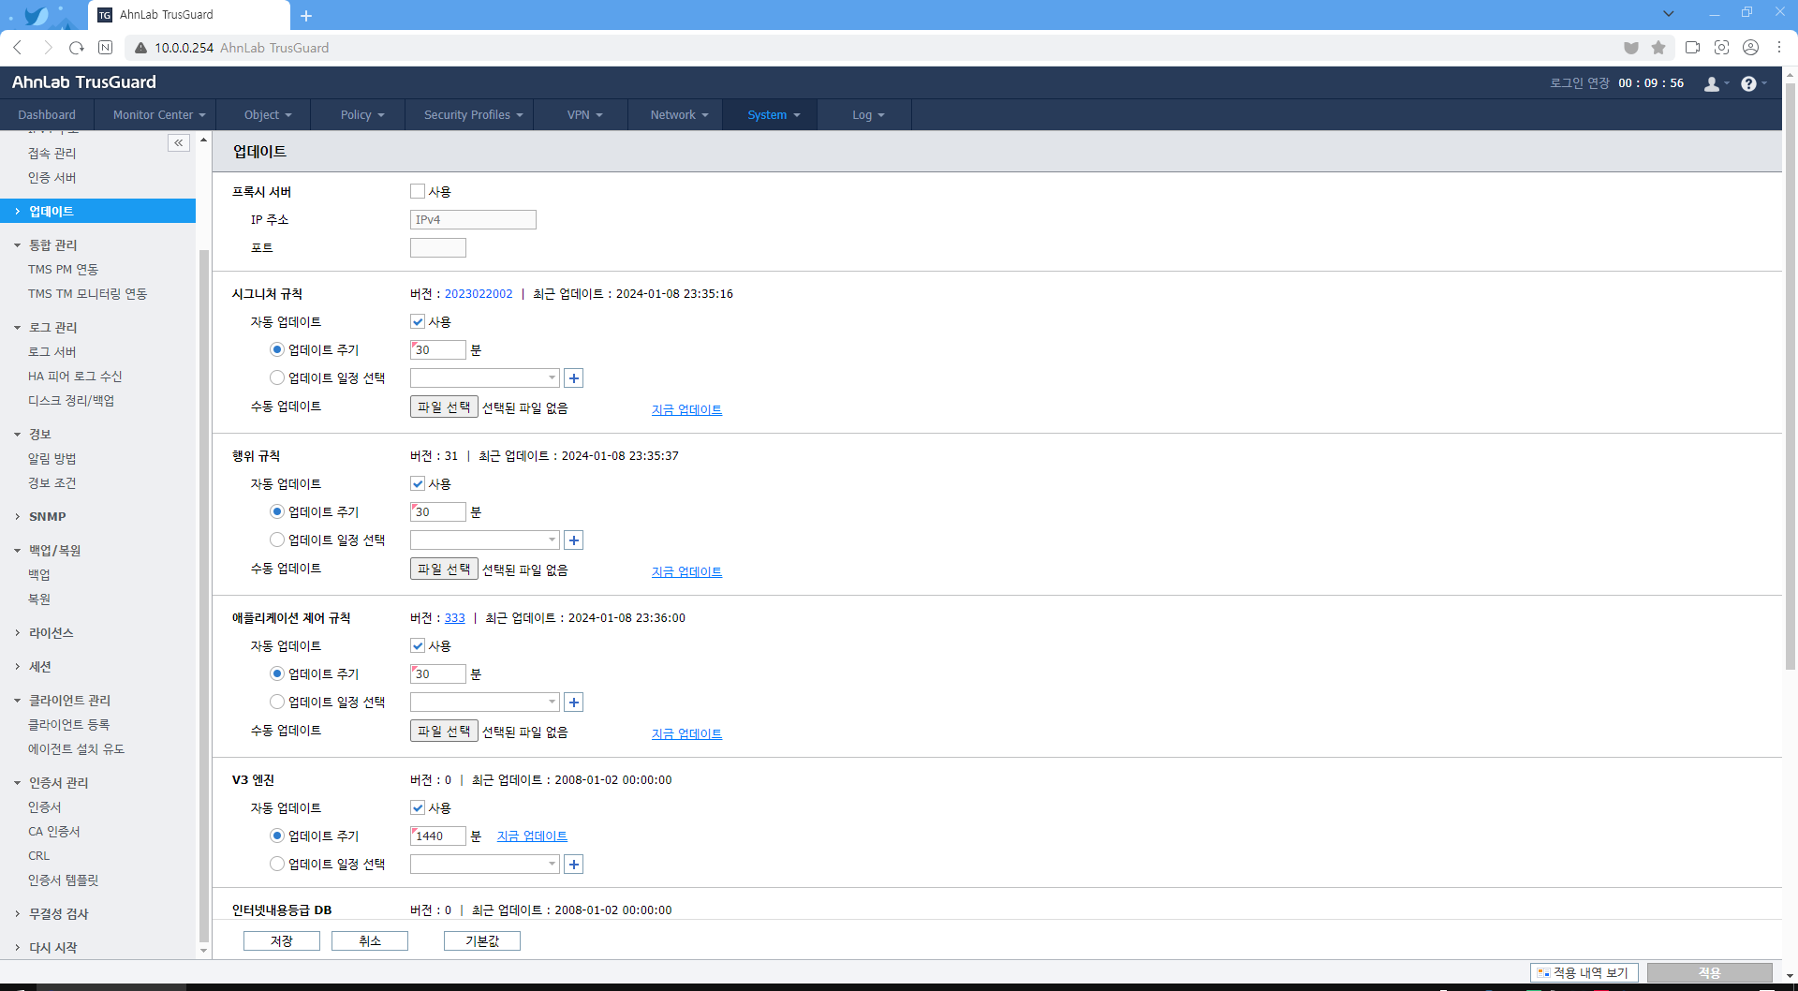Toggle 시그니처 규칙 자동 업데이트 사용 checkbox

pyautogui.click(x=418, y=321)
